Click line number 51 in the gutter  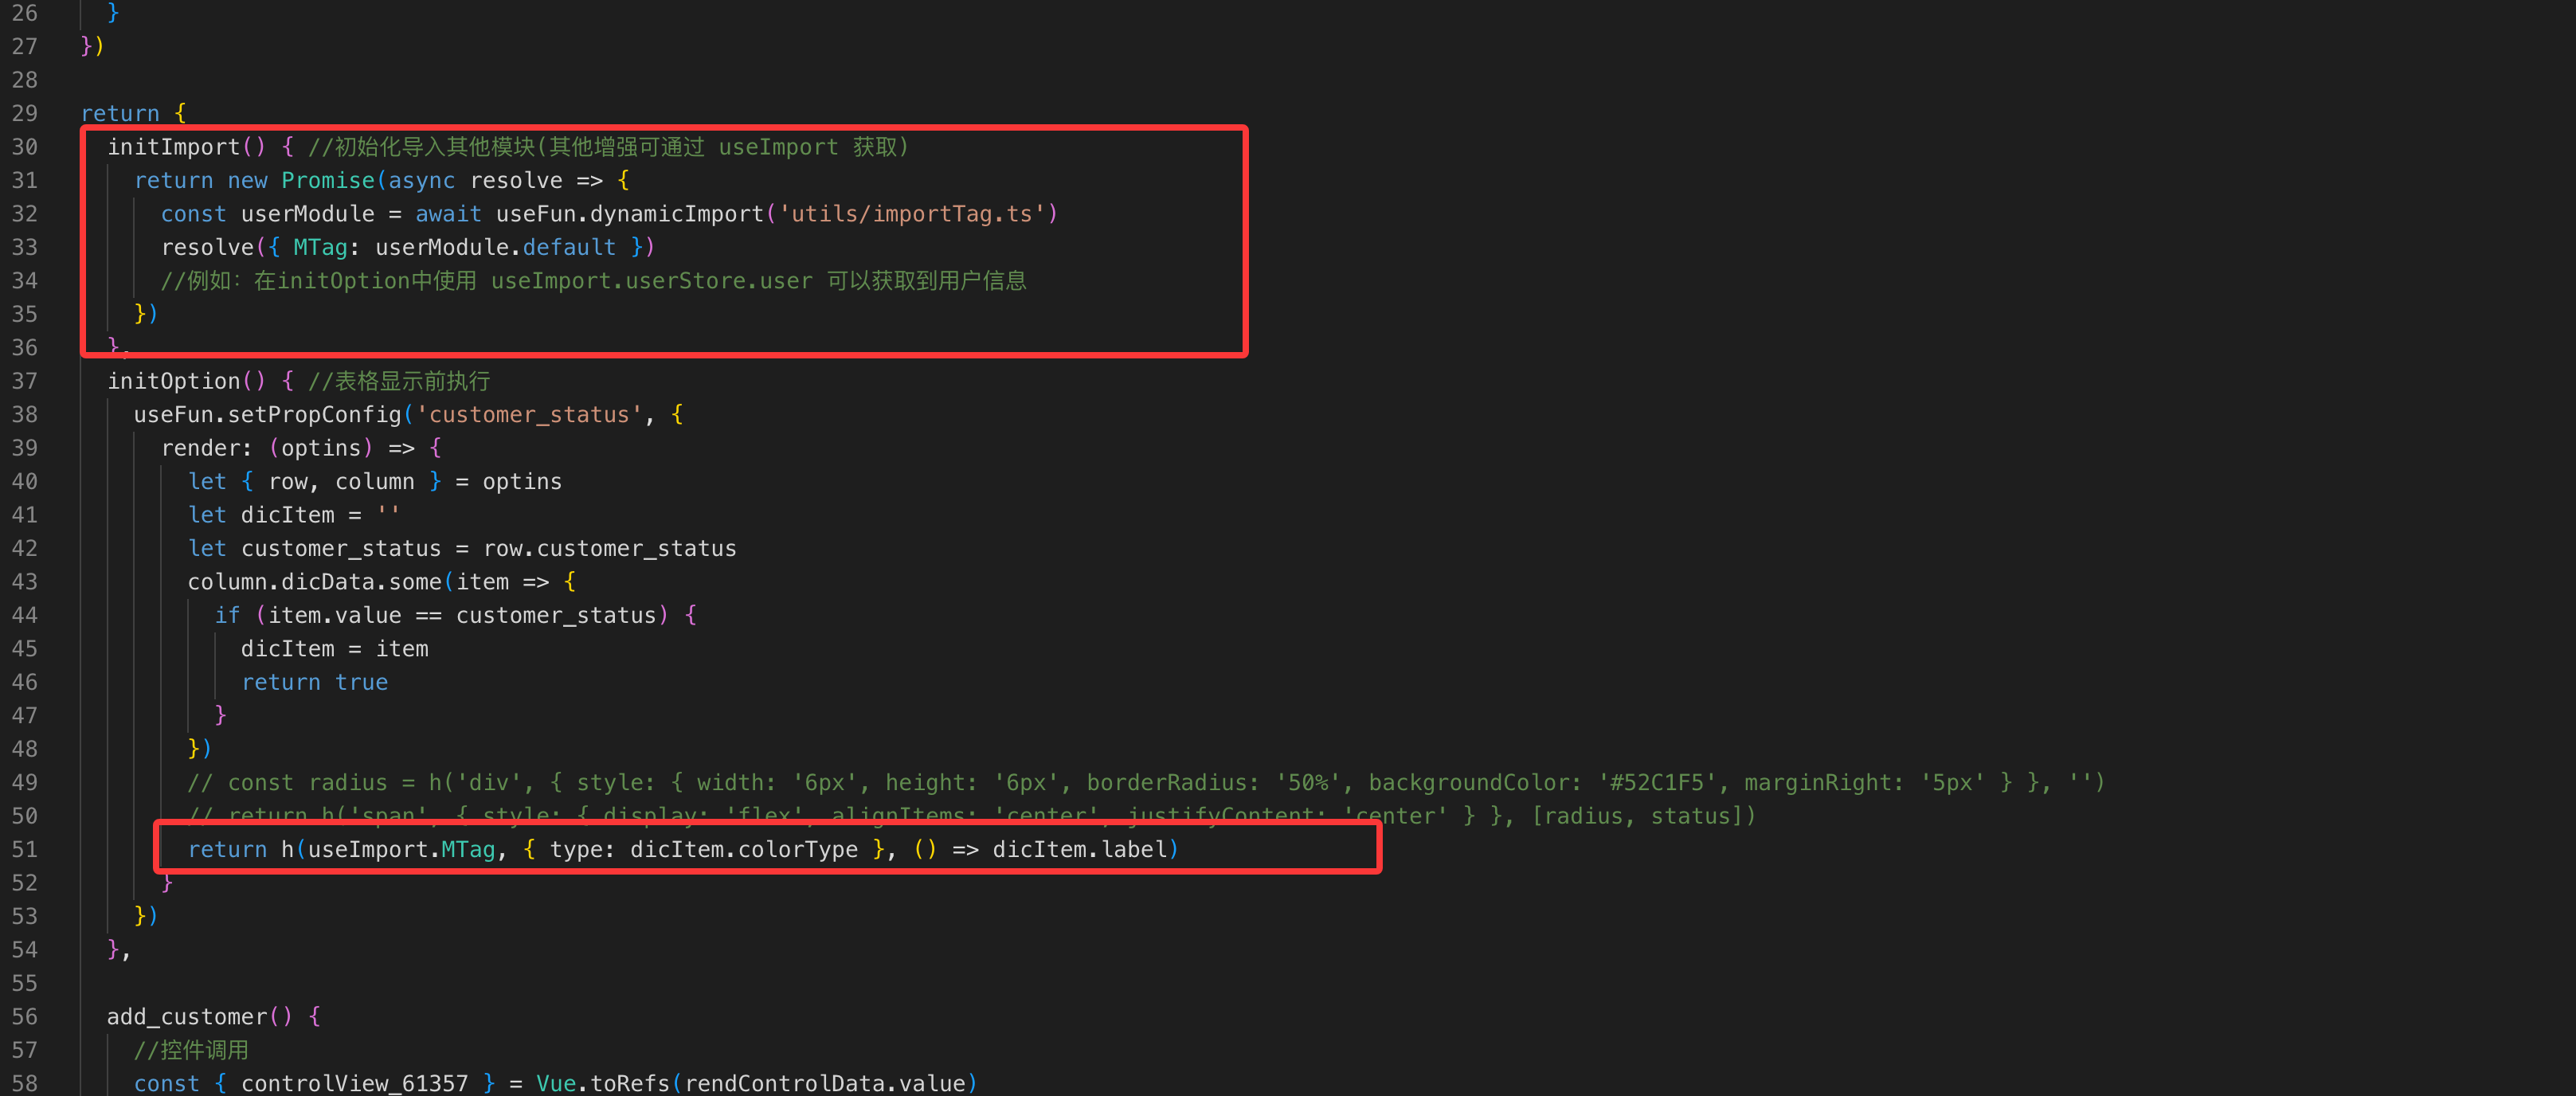pyautogui.click(x=24, y=849)
